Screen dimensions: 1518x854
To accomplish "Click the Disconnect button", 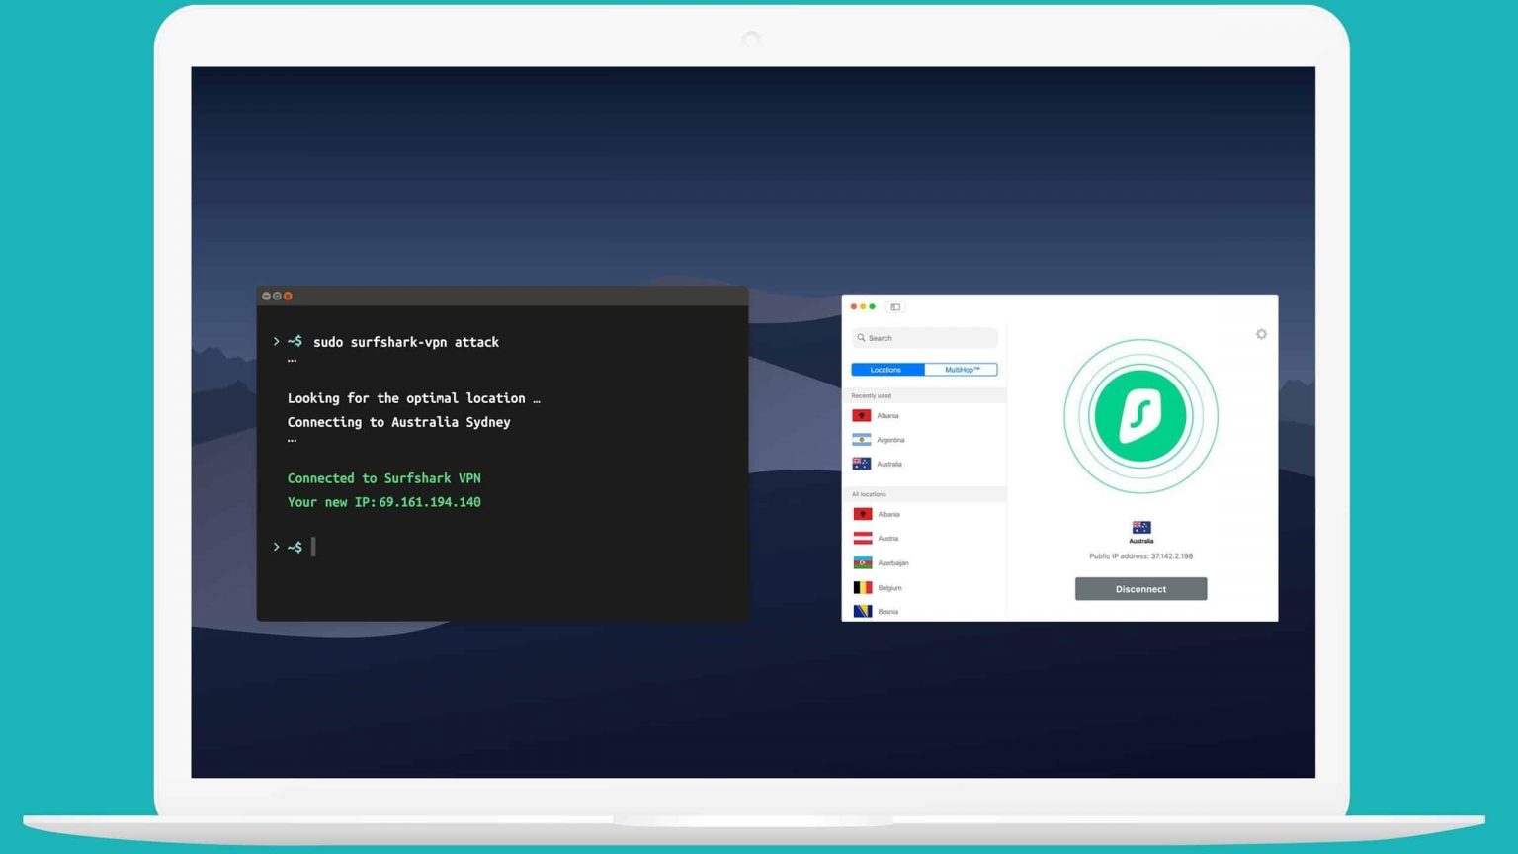I will point(1140,589).
